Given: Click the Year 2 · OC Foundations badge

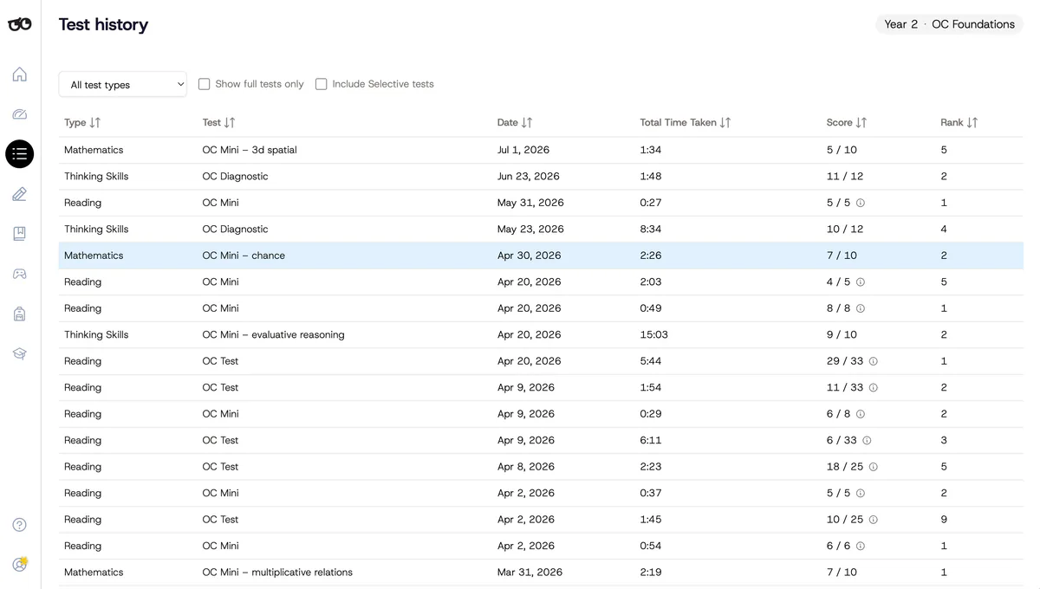Looking at the screenshot, I should 949,24.
